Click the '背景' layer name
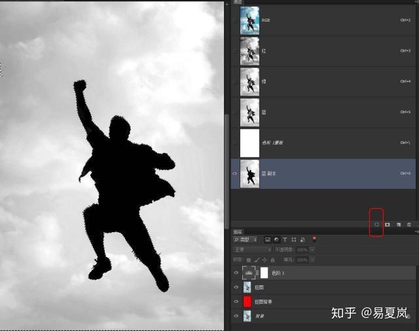This screenshot has width=419, height=331. click(259, 316)
